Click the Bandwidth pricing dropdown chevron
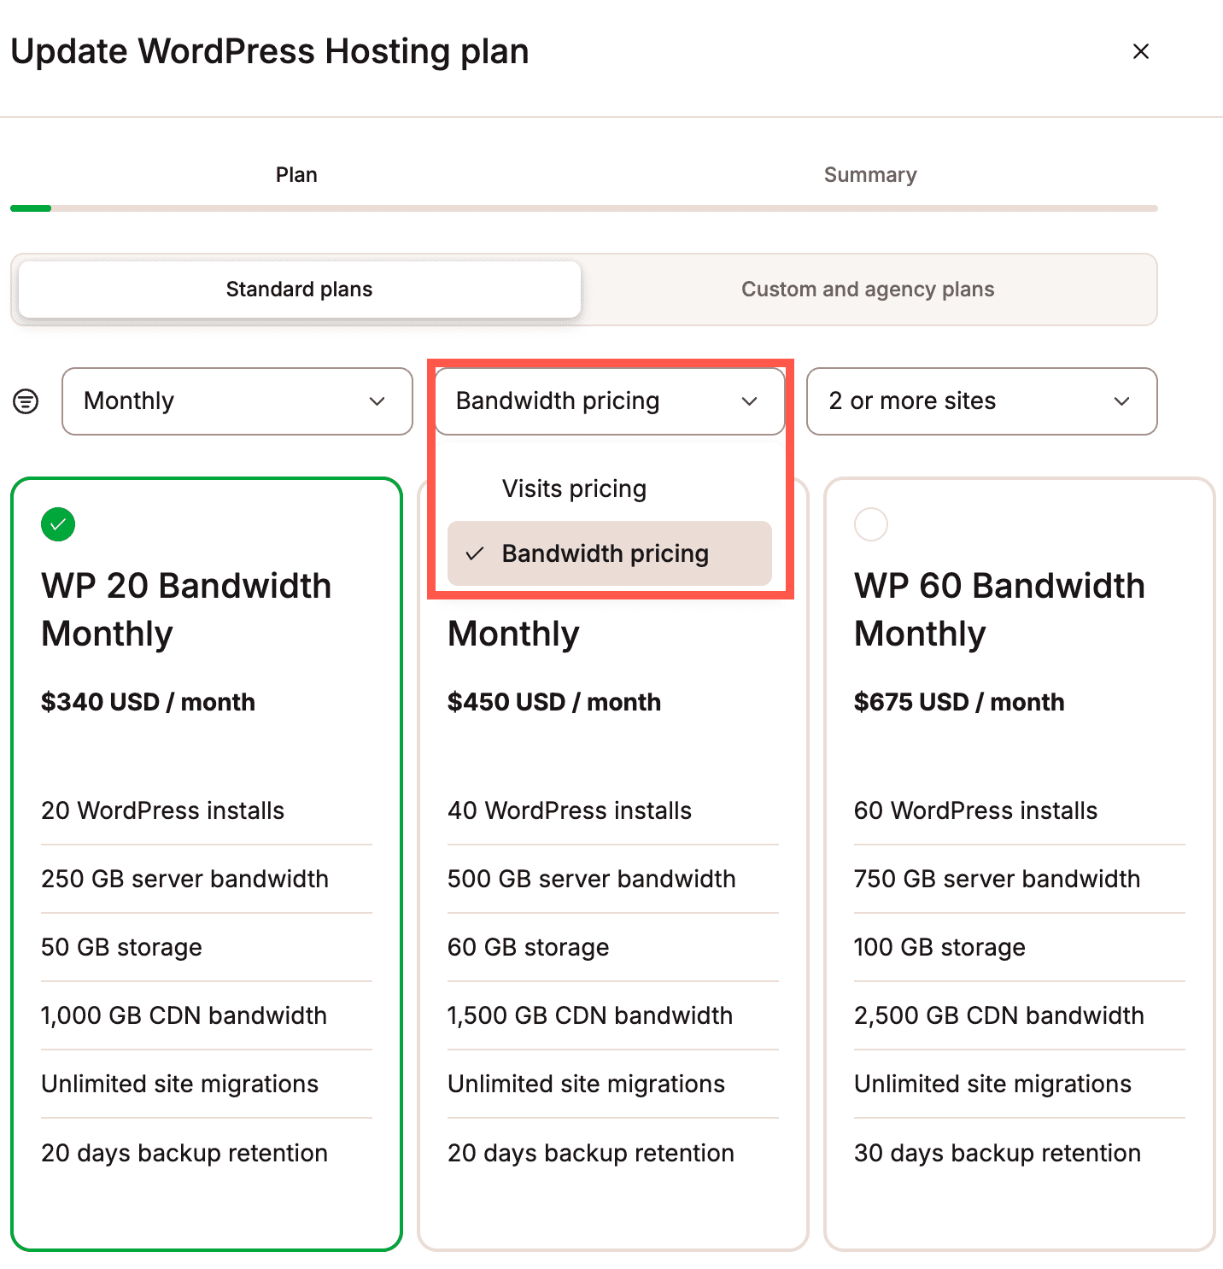Screen dimensions: 1223x1269 [x=751, y=401]
